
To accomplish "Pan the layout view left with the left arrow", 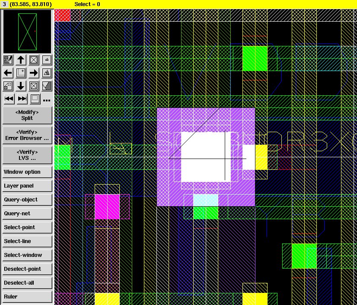I will point(8,73).
